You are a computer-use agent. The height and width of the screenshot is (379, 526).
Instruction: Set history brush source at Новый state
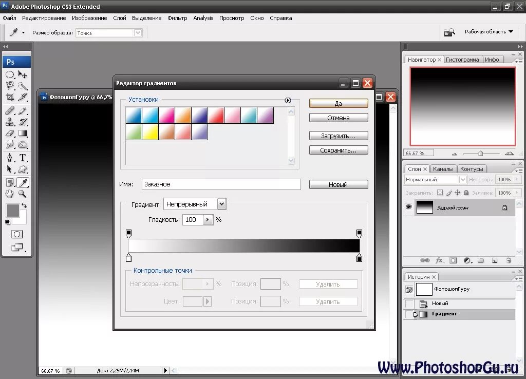point(409,304)
